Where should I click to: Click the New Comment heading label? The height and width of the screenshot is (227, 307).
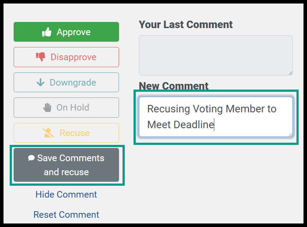coord(173,86)
